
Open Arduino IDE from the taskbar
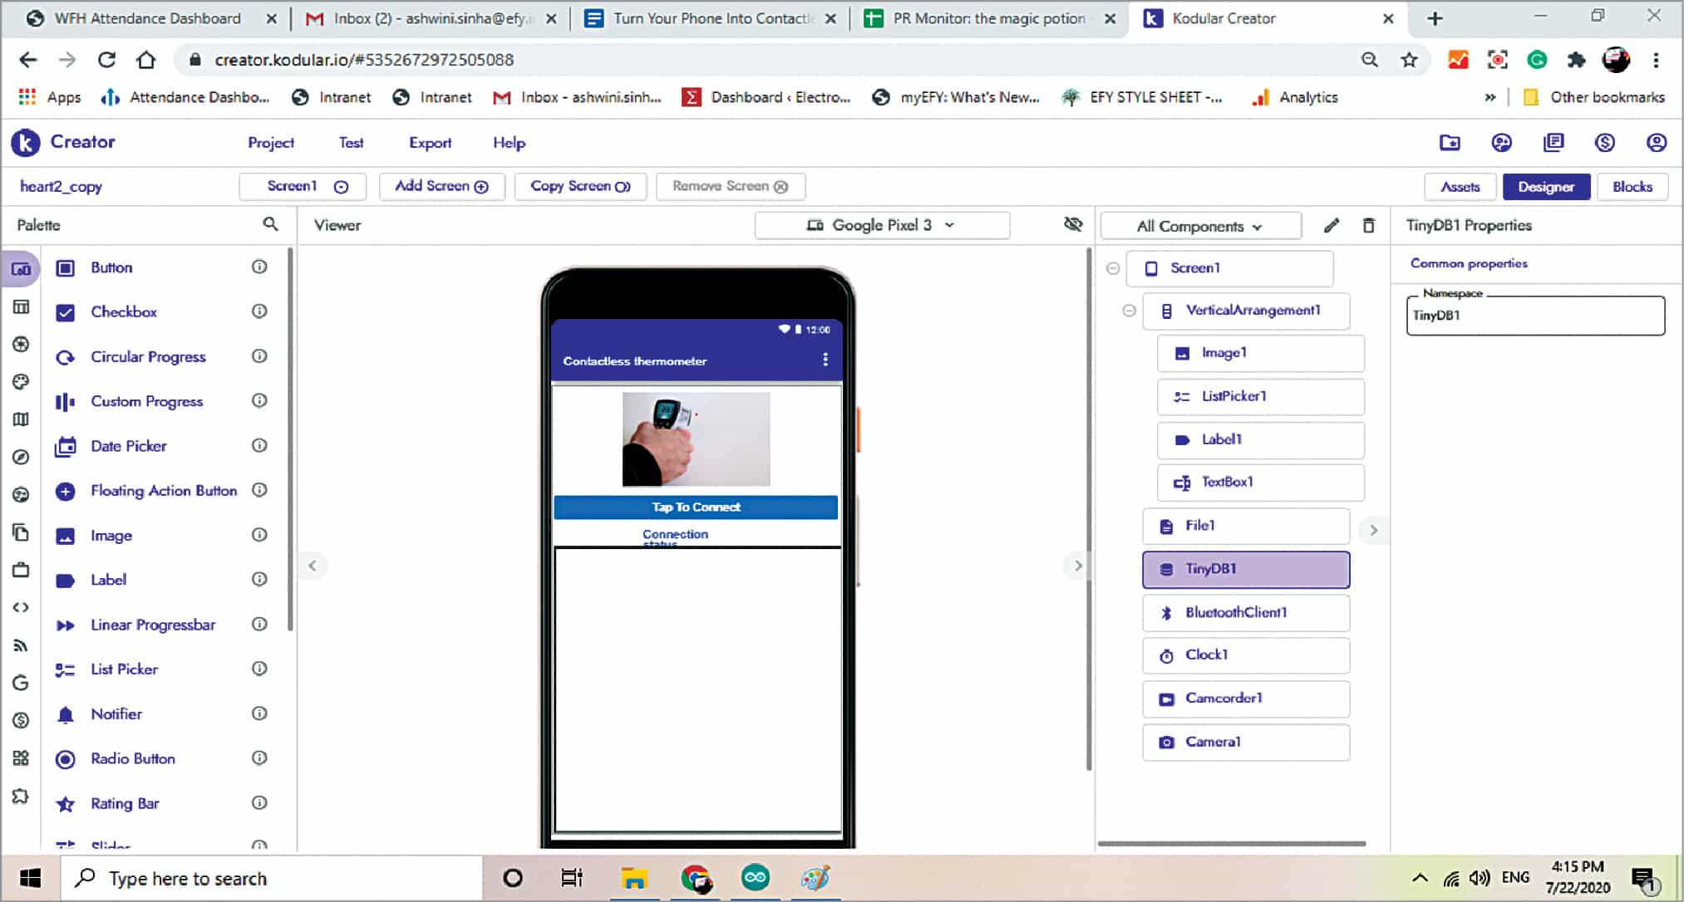(755, 878)
